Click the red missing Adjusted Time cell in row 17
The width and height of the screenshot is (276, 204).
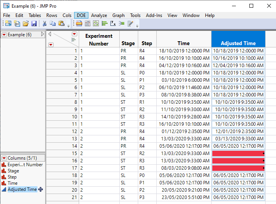pos(238,168)
